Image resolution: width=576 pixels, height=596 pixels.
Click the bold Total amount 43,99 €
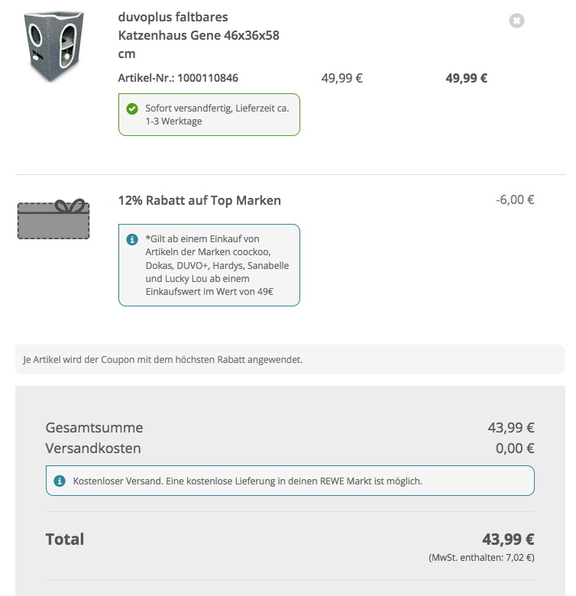coord(507,539)
